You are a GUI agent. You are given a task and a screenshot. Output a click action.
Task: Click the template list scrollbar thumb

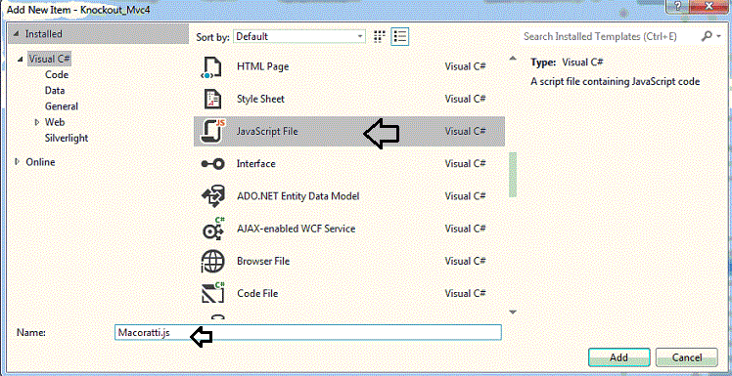[x=513, y=174]
